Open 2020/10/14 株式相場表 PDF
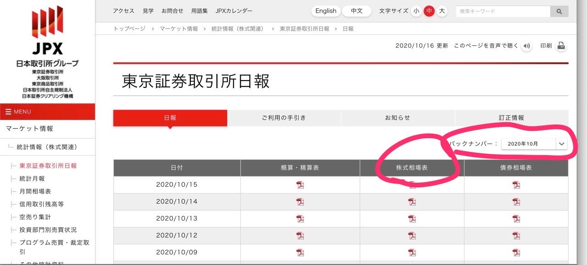 (x=412, y=202)
